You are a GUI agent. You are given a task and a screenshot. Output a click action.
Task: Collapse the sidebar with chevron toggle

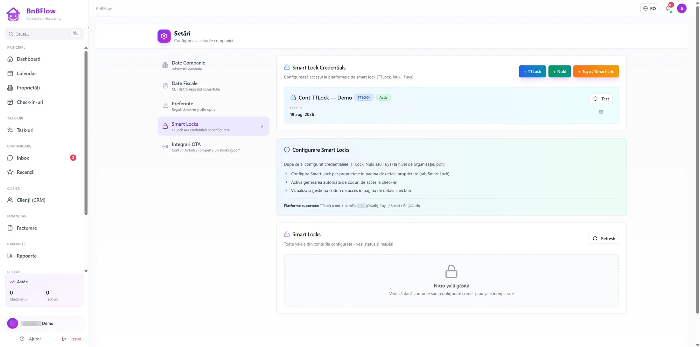pyautogui.click(x=89, y=28)
